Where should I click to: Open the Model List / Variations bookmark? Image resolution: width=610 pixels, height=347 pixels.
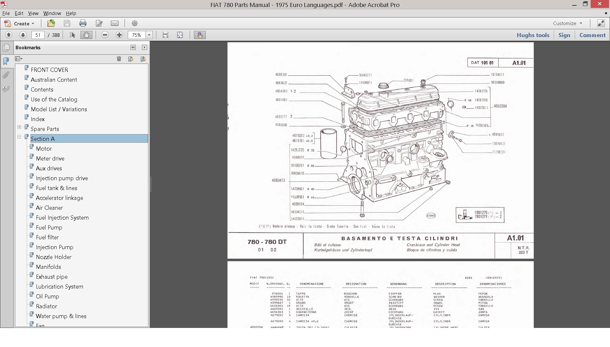tap(59, 109)
